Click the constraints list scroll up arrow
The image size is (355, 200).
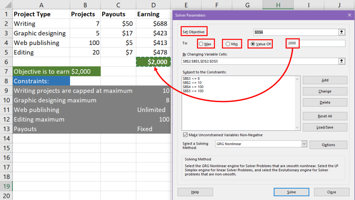tap(297, 79)
